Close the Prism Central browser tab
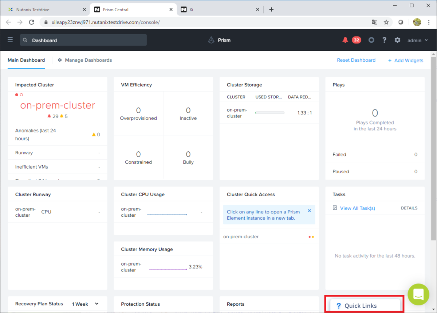 tap(170, 10)
